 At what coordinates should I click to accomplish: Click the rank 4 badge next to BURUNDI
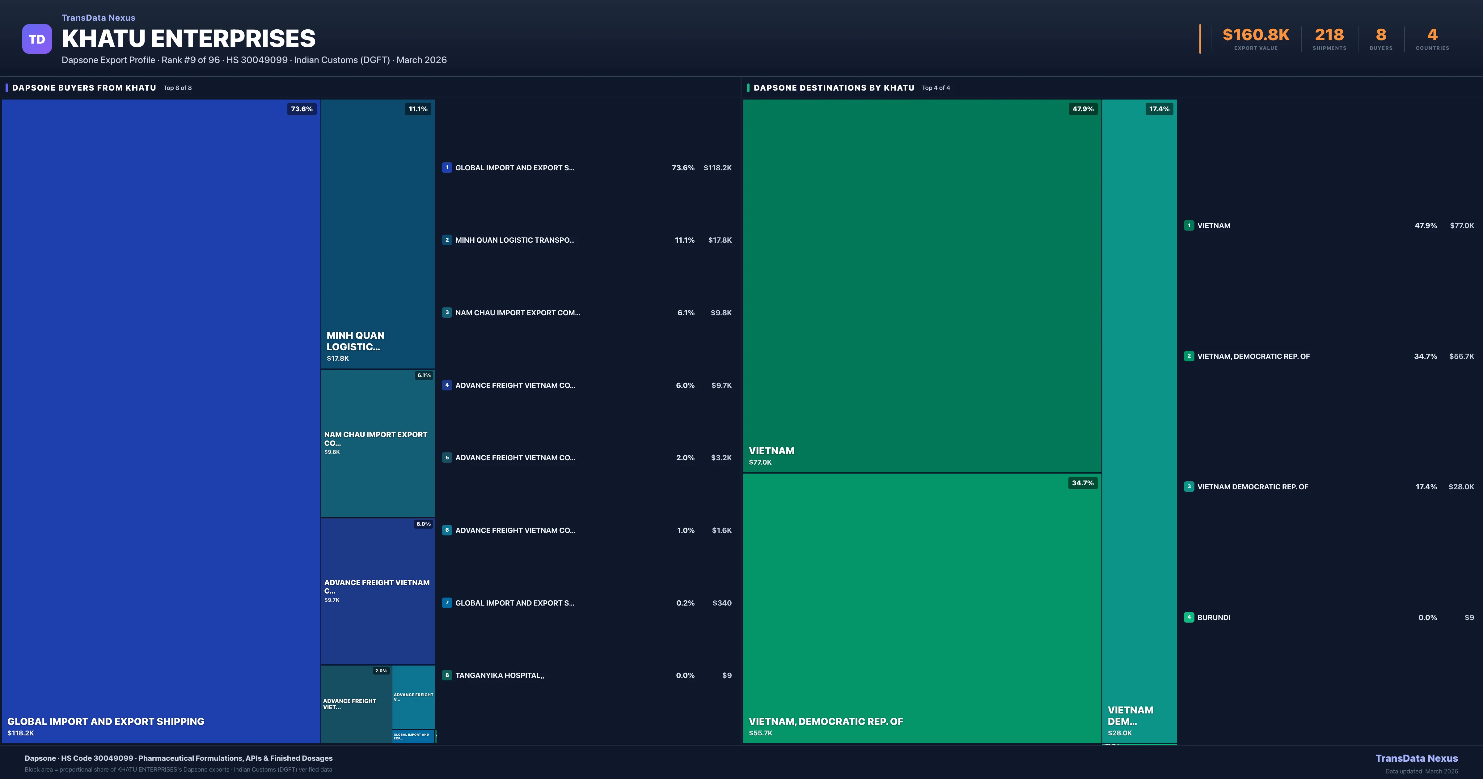coord(1189,617)
